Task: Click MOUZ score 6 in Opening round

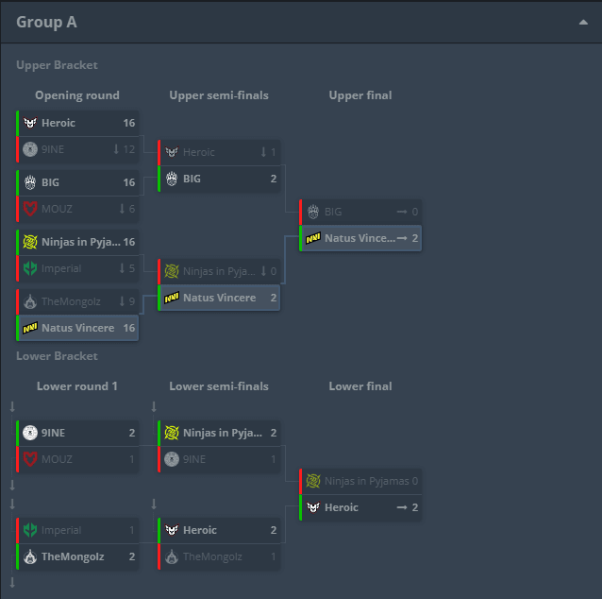Action: tap(132, 209)
